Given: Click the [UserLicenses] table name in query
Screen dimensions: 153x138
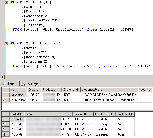Looking at the screenshot, I should [69, 30].
